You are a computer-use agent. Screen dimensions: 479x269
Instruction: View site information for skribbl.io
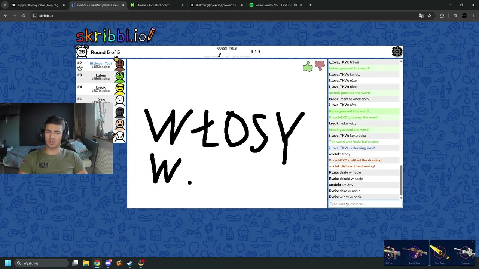(x=34, y=16)
